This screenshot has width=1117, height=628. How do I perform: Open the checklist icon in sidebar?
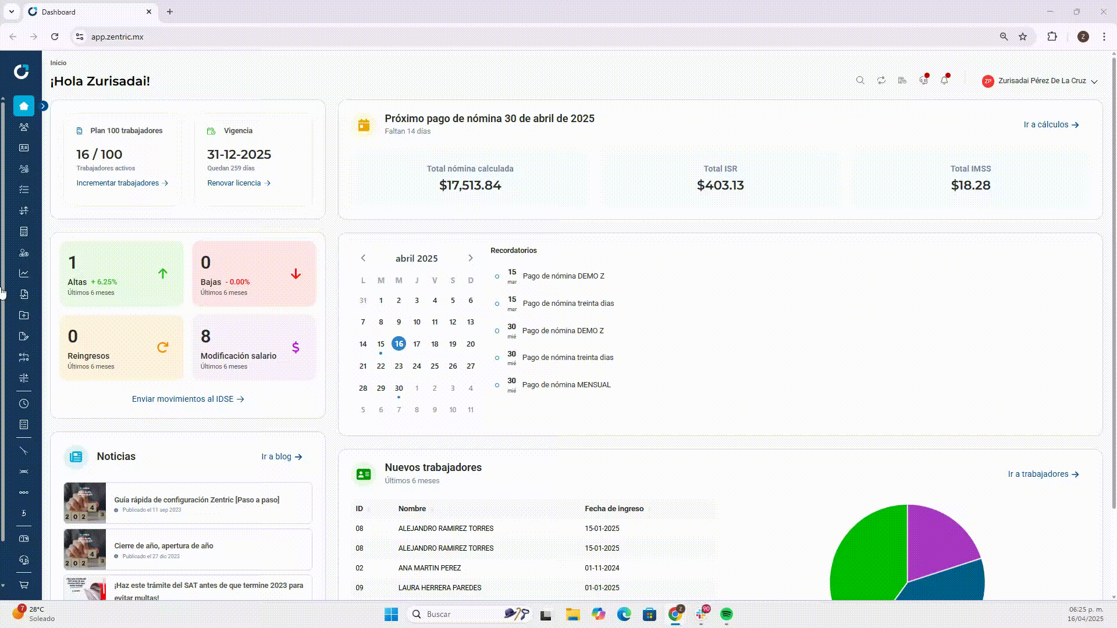(x=24, y=190)
